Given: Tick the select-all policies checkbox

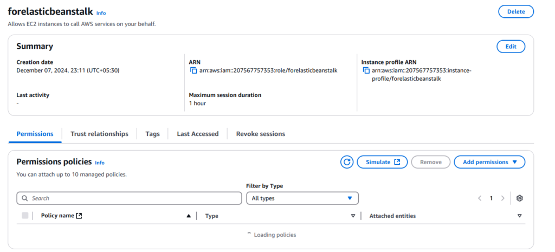Looking at the screenshot, I should [25, 216].
